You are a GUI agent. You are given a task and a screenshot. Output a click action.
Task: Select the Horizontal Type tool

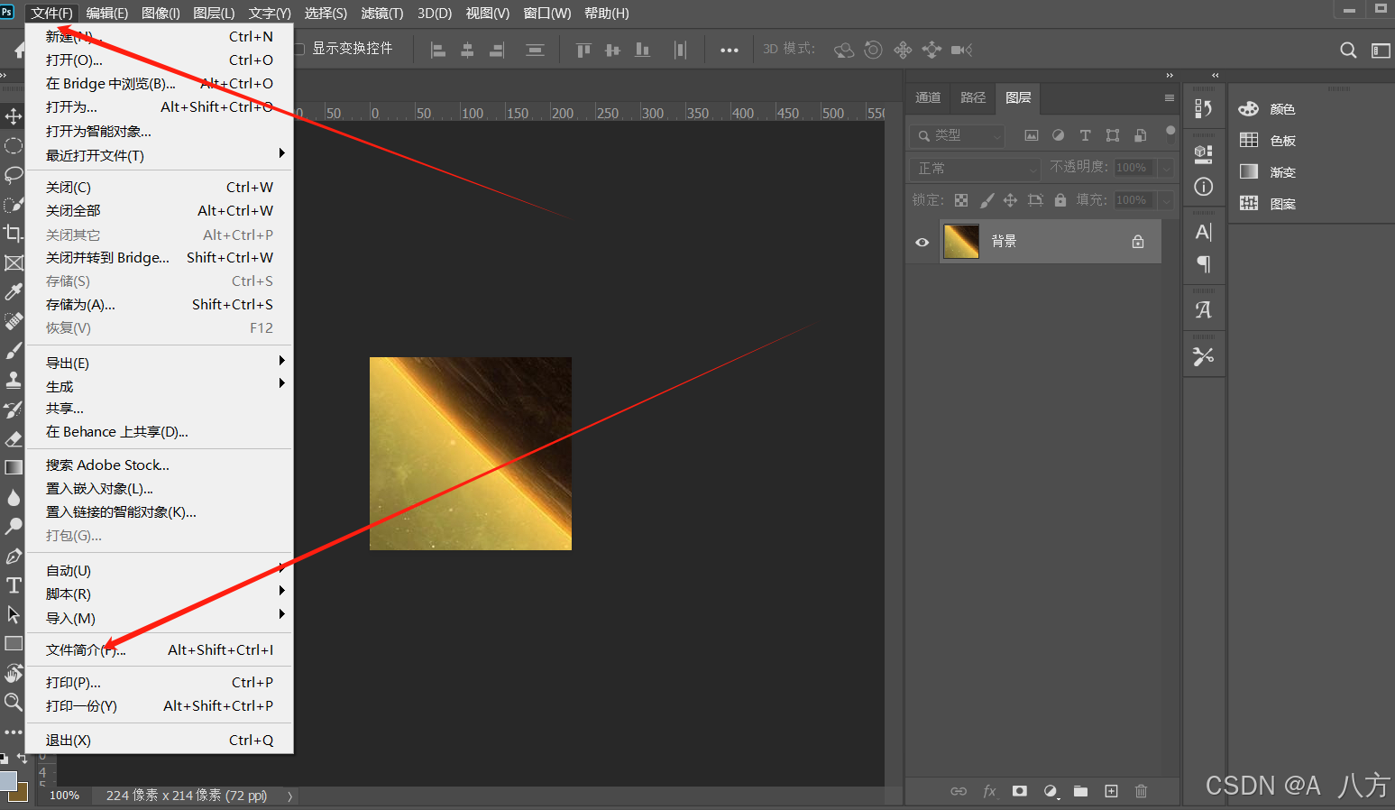tap(14, 584)
